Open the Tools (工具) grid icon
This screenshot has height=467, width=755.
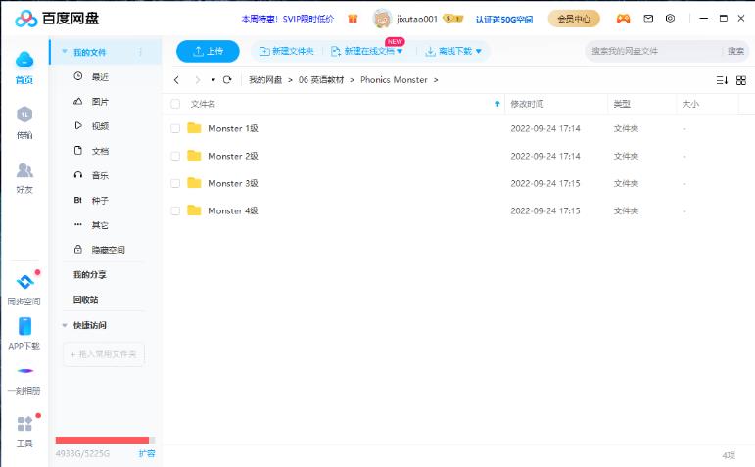coord(24,424)
